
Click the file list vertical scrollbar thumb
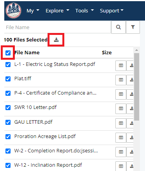pyautogui.click(x=136, y=87)
